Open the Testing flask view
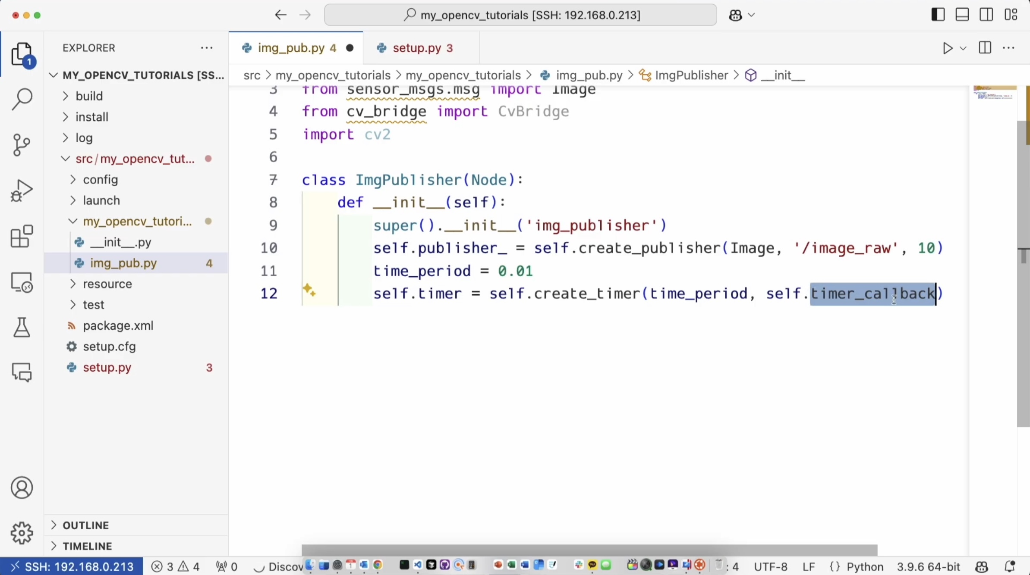 click(22, 328)
